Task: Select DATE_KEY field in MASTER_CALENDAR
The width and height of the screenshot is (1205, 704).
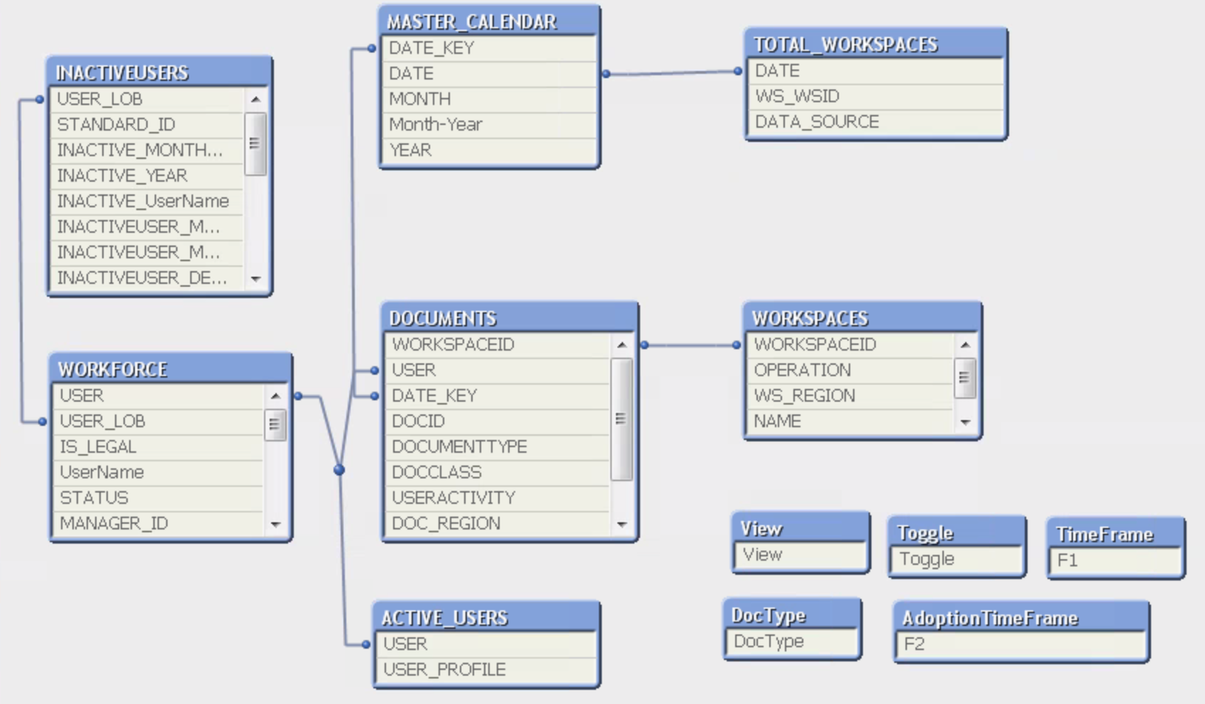Action: pos(490,48)
